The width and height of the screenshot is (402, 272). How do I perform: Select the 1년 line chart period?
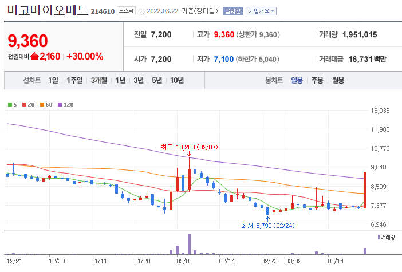click(x=120, y=80)
